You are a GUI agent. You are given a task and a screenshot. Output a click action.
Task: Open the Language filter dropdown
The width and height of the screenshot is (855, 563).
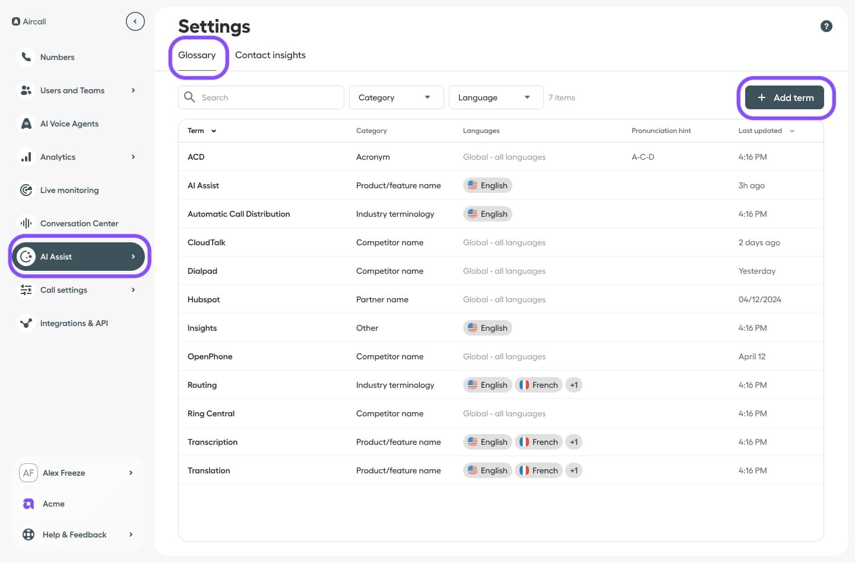[x=495, y=97]
